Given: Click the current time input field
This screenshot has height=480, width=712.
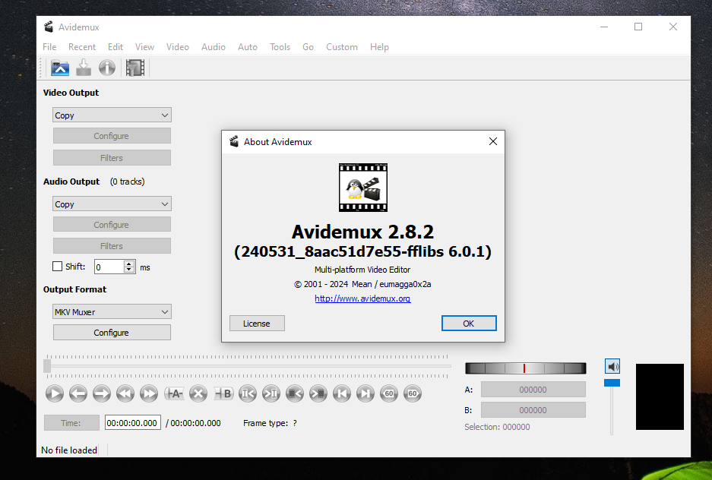Looking at the screenshot, I should 132,423.
